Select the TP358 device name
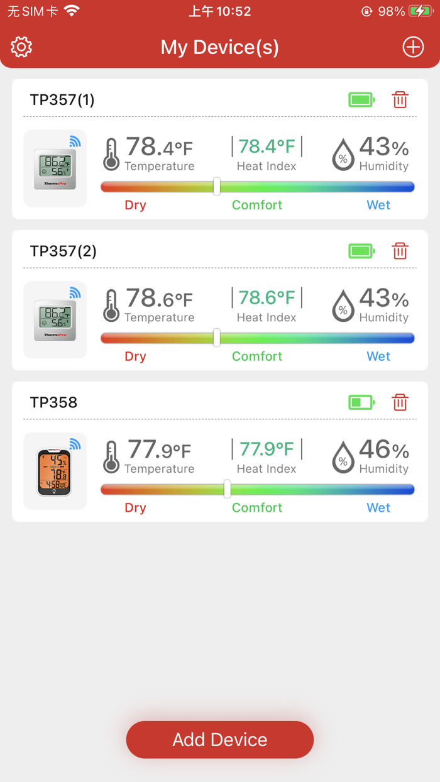 (54, 402)
